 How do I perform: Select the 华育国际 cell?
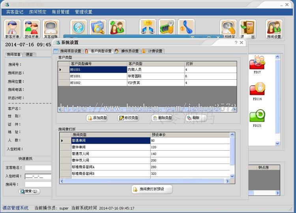click(156, 76)
